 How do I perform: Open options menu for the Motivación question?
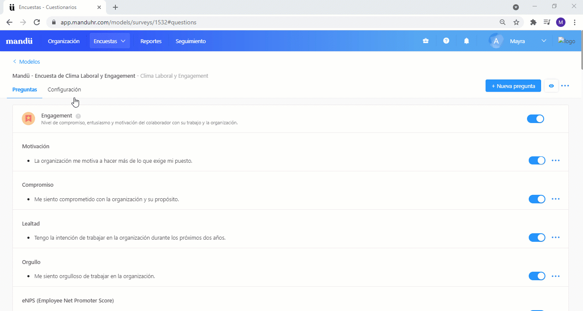556,161
